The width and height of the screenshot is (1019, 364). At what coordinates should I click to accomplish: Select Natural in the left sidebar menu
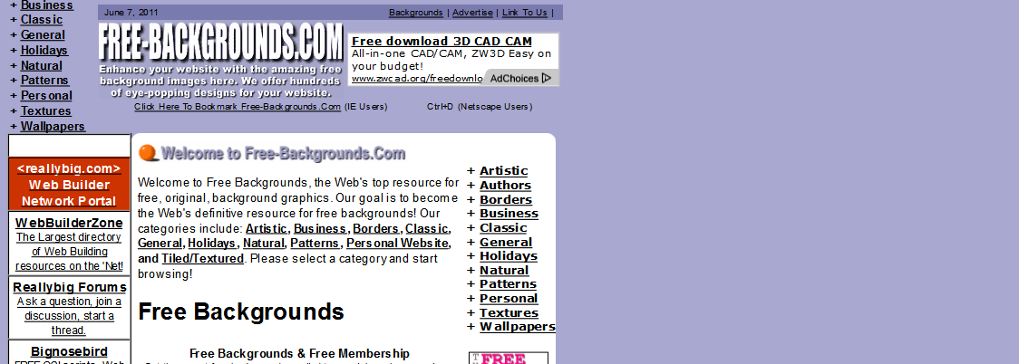tap(42, 65)
